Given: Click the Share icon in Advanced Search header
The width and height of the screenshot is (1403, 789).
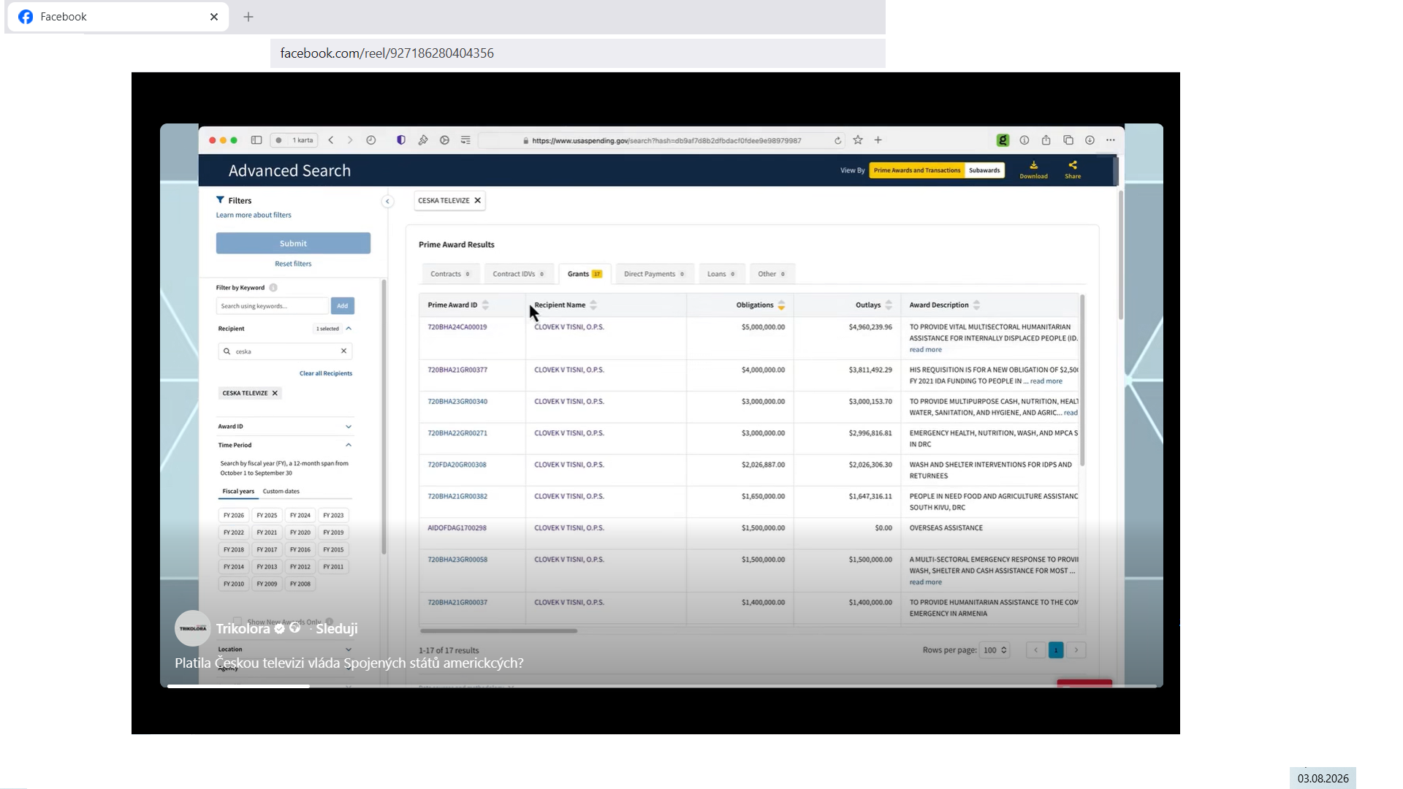Looking at the screenshot, I should pyautogui.click(x=1073, y=169).
